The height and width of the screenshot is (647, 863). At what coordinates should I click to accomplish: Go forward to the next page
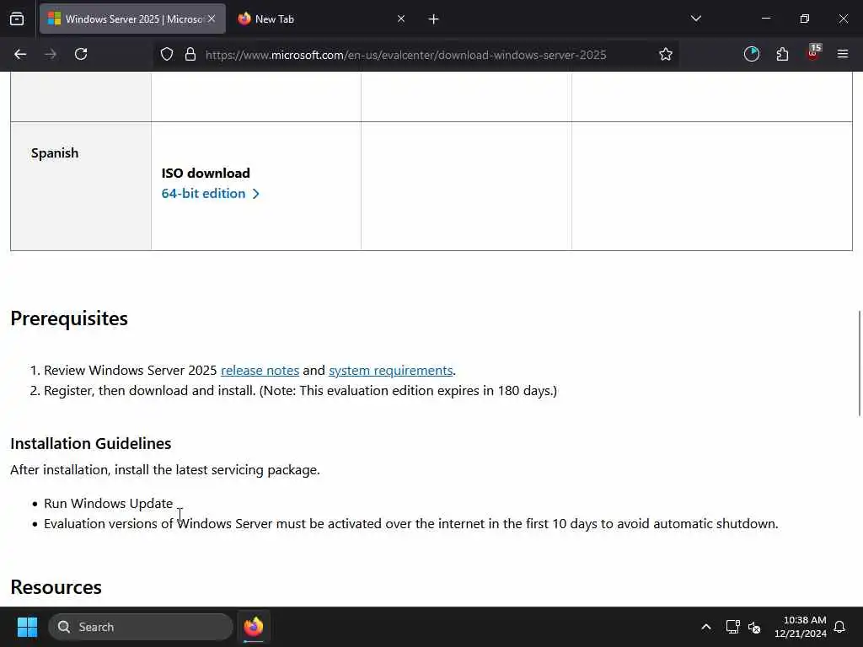(51, 54)
